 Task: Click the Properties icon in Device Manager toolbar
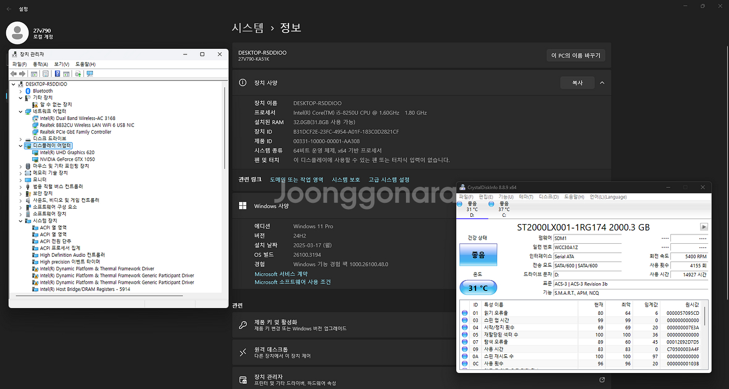point(45,73)
